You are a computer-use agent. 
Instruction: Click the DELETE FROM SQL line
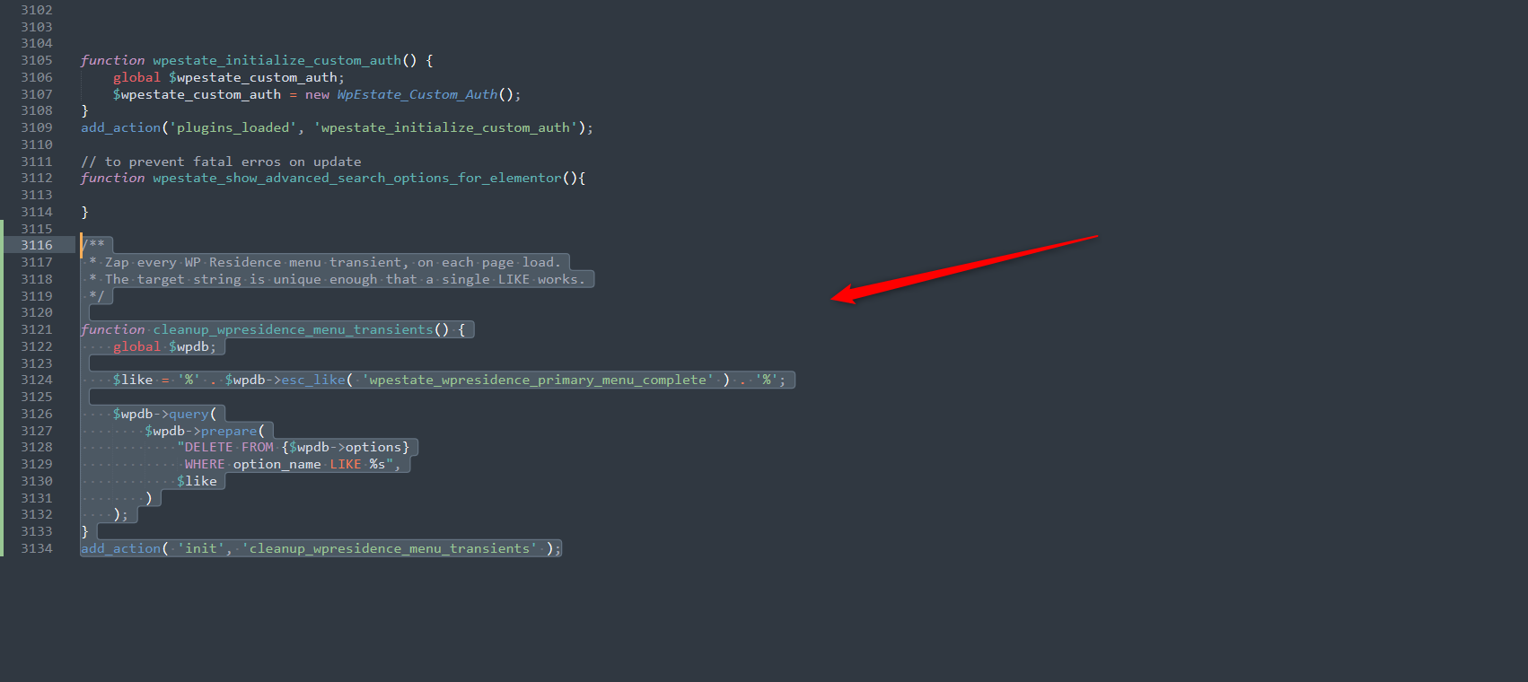tap(293, 447)
